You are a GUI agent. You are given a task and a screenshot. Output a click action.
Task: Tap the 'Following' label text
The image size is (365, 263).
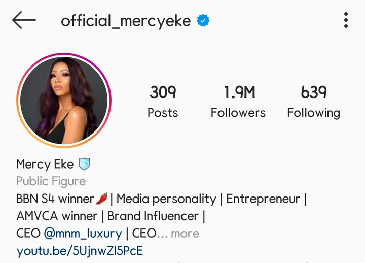(314, 113)
